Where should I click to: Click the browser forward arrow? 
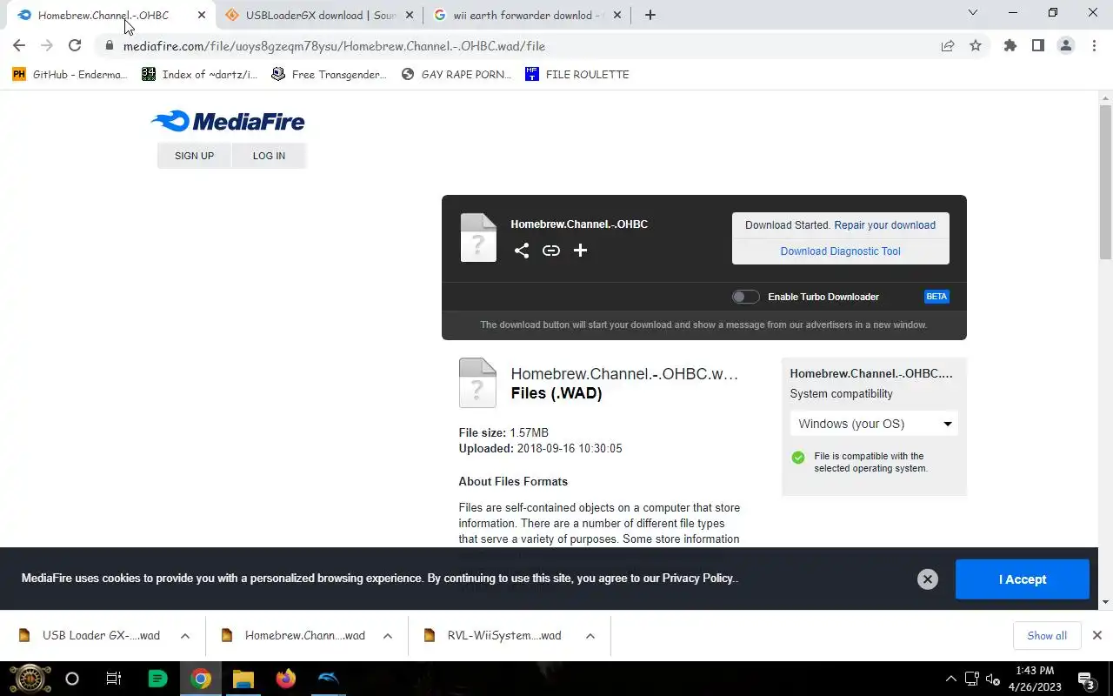47,46
